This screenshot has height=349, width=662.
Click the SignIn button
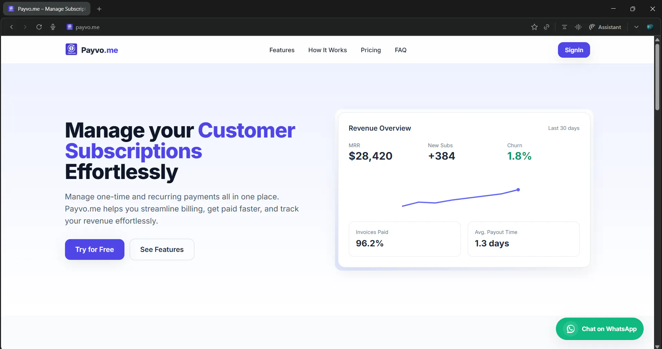point(574,50)
